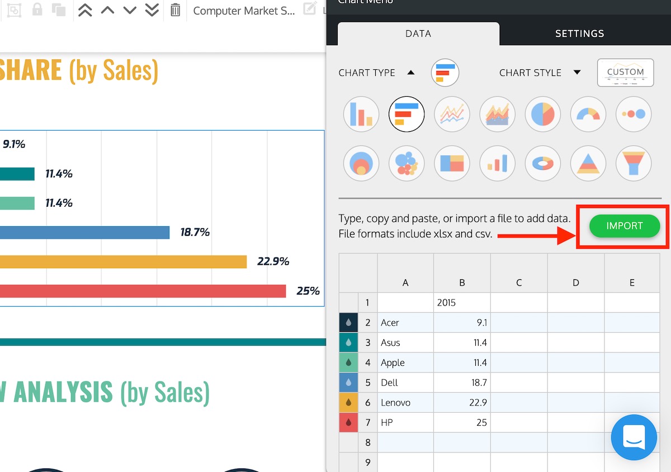Select the "Asus" cell

pyautogui.click(x=405, y=342)
